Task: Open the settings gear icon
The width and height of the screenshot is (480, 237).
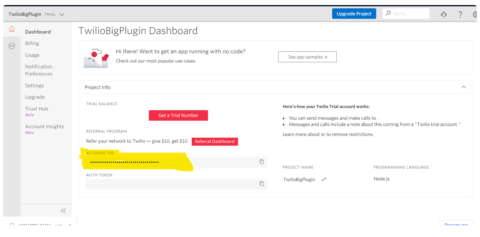Action: pos(475,14)
